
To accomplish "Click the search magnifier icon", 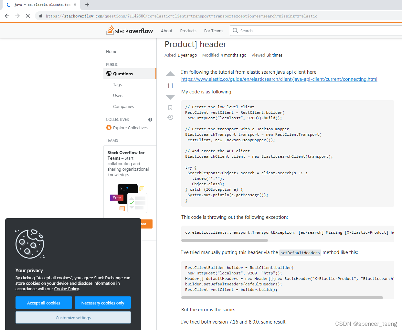I will 235,30.
